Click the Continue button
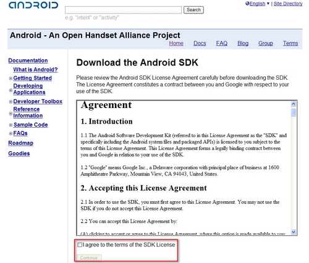Image resolution: width=309 pixels, height=263 pixels. 89,258
